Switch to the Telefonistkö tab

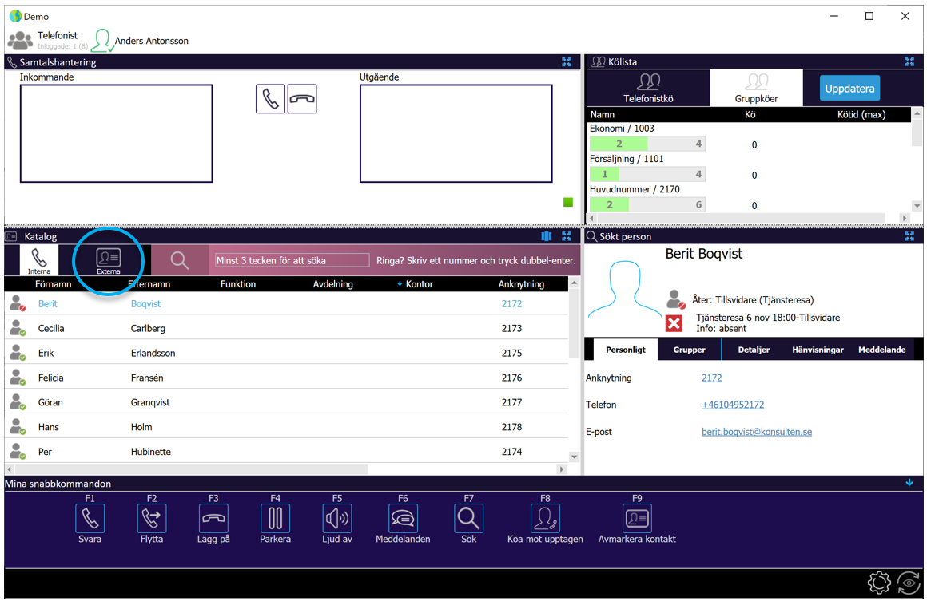click(x=649, y=89)
